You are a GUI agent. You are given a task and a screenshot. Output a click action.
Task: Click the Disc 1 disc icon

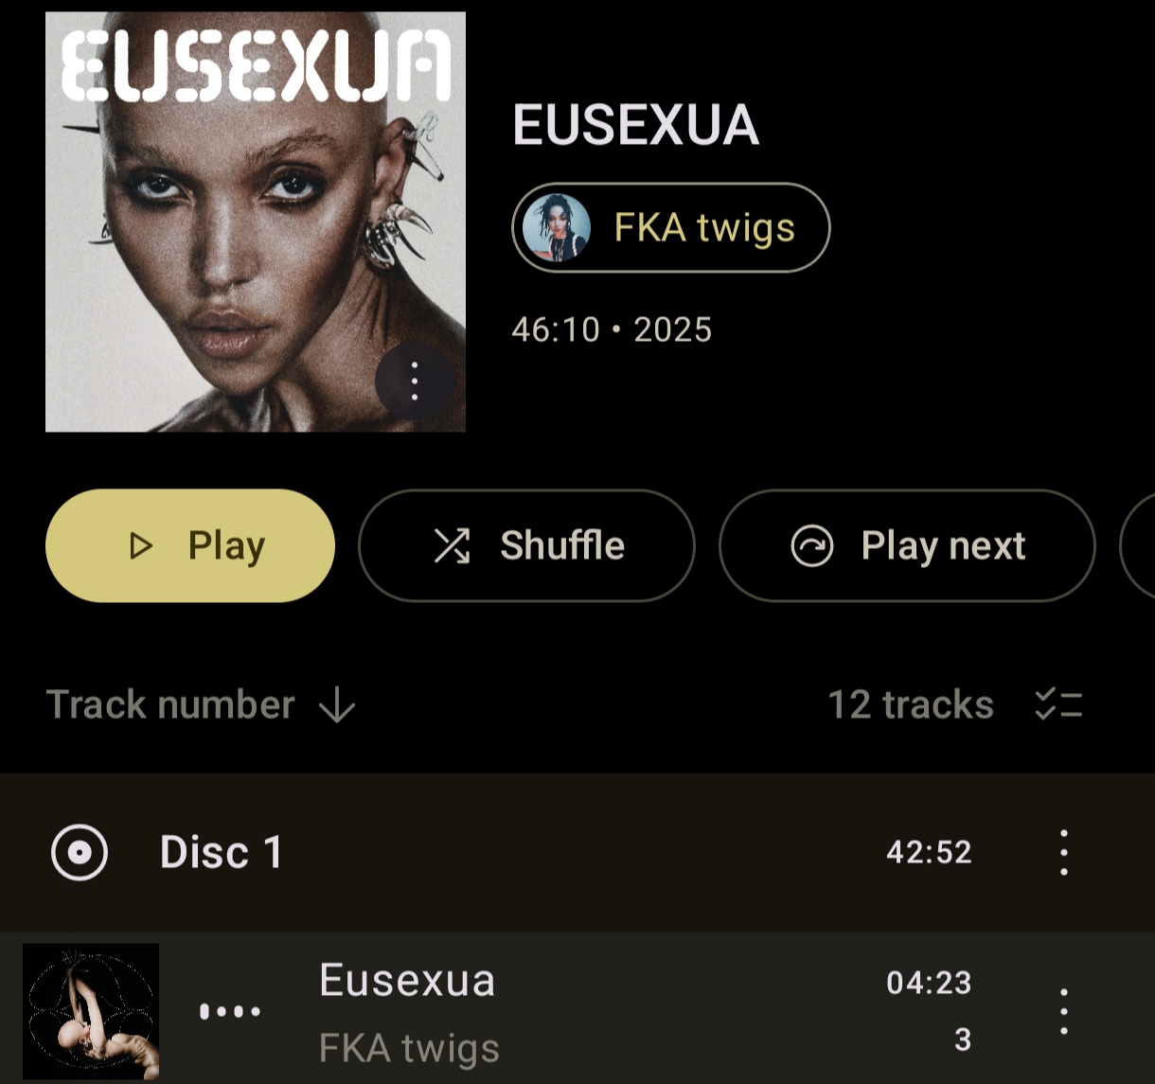click(80, 852)
